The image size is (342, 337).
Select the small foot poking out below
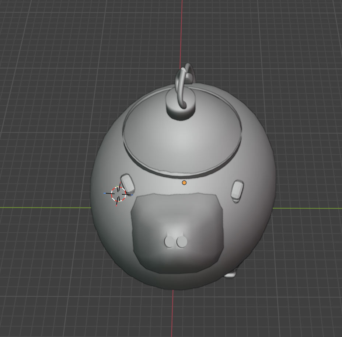(x=231, y=274)
